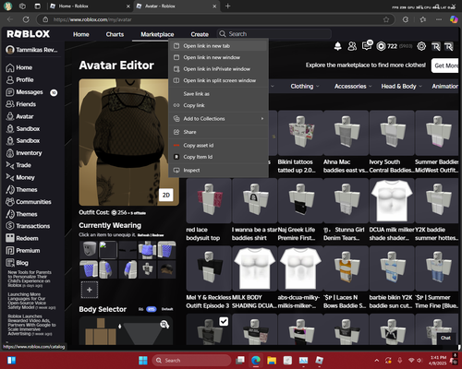Open Communities in the left sidebar
This screenshot has width=462, height=369.
(x=29, y=202)
